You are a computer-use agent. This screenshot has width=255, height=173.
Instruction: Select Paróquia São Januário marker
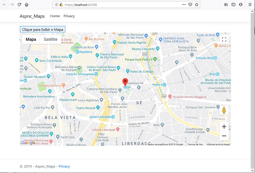[218, 107]
